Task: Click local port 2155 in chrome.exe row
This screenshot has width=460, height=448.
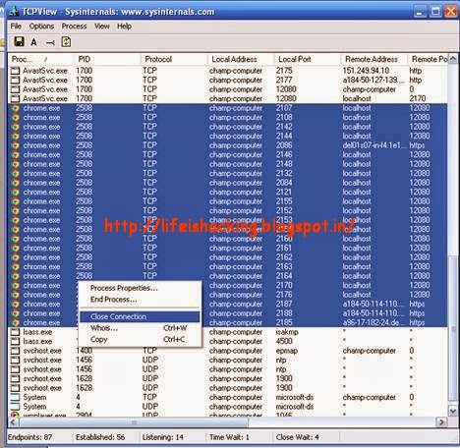Action: pos(284,201)
